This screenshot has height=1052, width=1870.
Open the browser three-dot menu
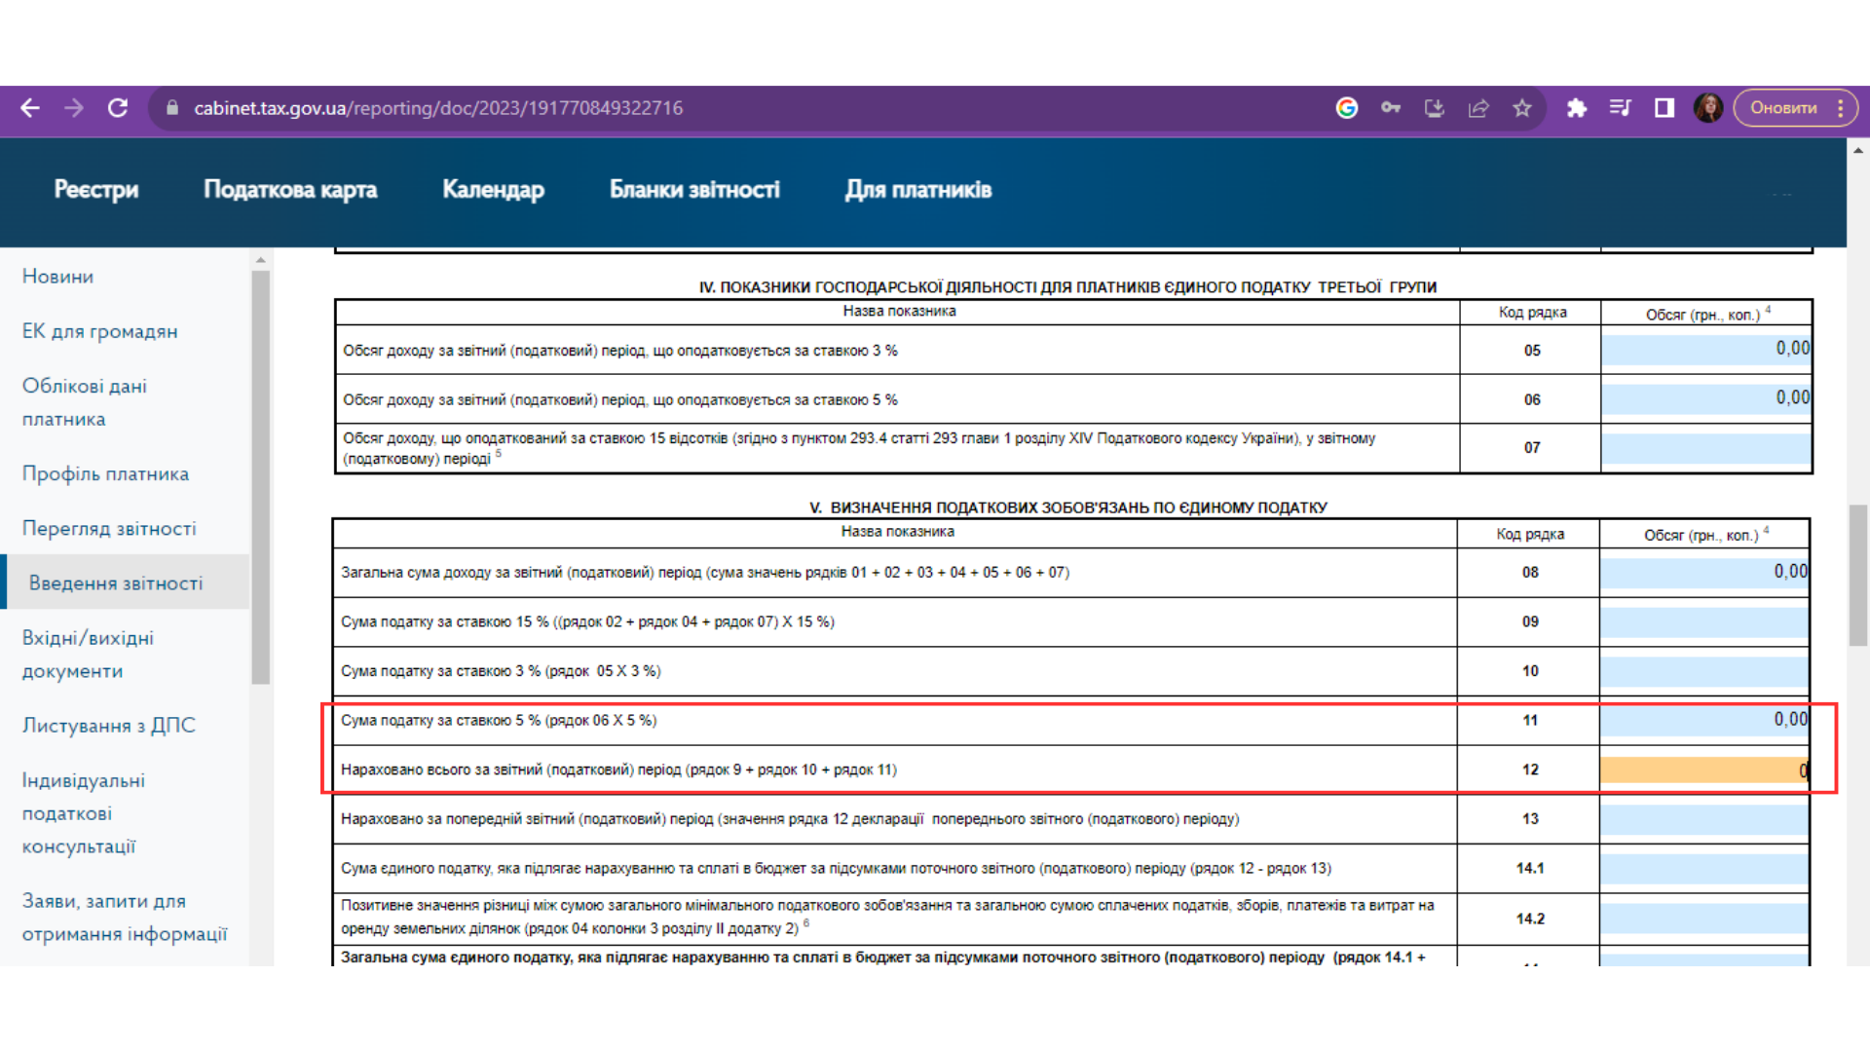[1841, 108]
